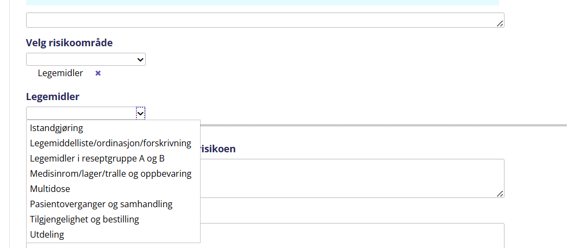The width and height of the screenshot is (567, 248).
Task: Open the Velg risikoområde dropdown
Action: (x=85, y=59)
